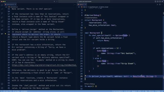164x92 pixels.
Task: Open the command center search box
Action: click(x=84, y=2)
